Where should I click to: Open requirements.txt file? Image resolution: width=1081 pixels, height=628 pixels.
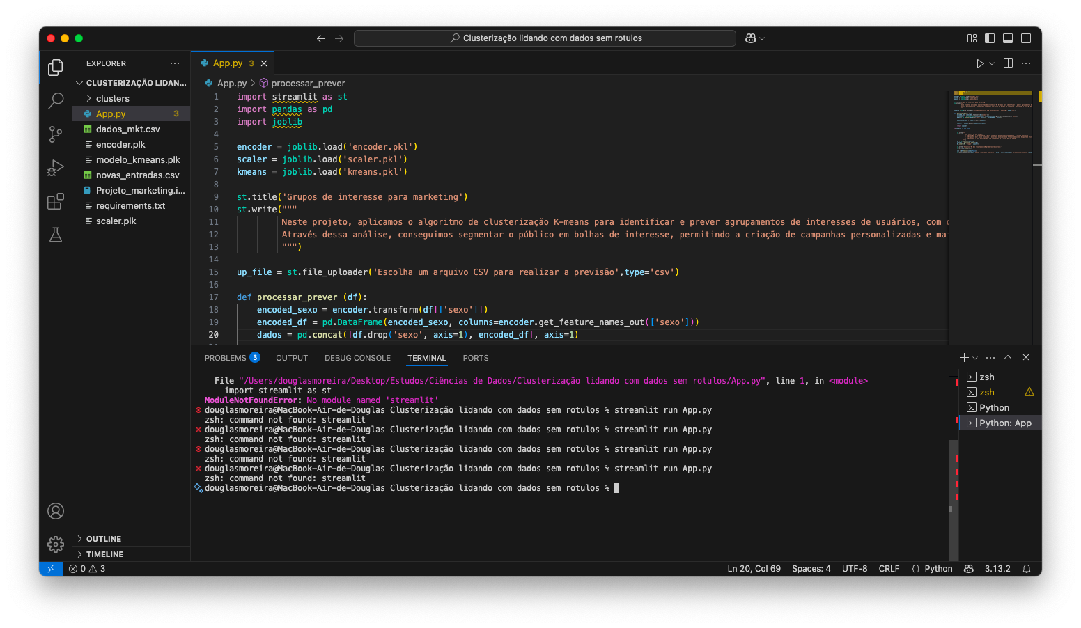tap(132, 205)
